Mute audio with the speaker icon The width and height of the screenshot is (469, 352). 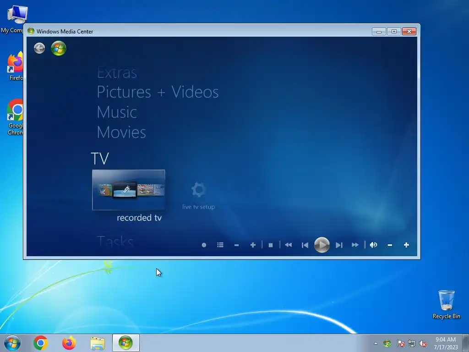pyautogui.click(x=373, y=245)
